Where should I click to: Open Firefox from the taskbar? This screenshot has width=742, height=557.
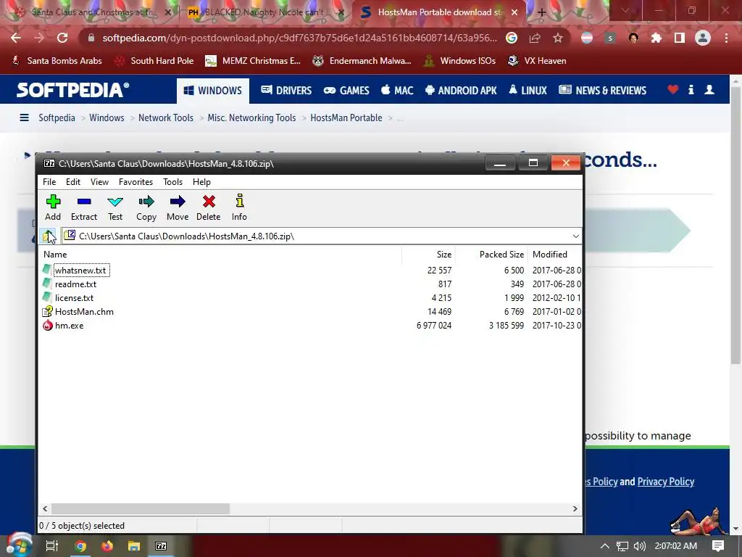pyautogui.click(x=107, y=546)
